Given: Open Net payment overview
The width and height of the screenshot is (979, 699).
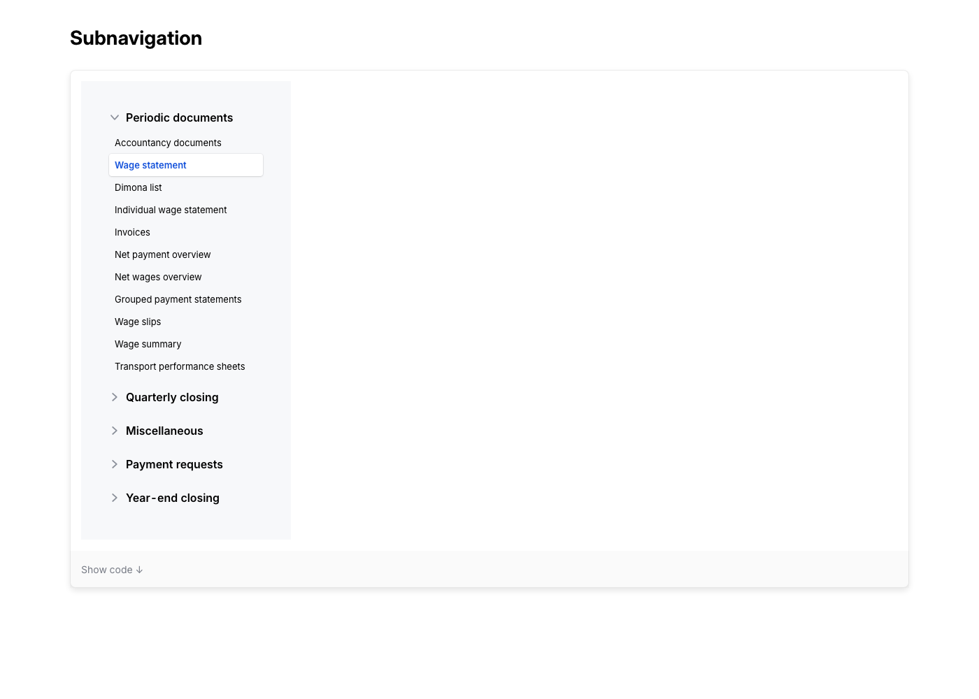Looking at the screenshot, I should 162,254.
